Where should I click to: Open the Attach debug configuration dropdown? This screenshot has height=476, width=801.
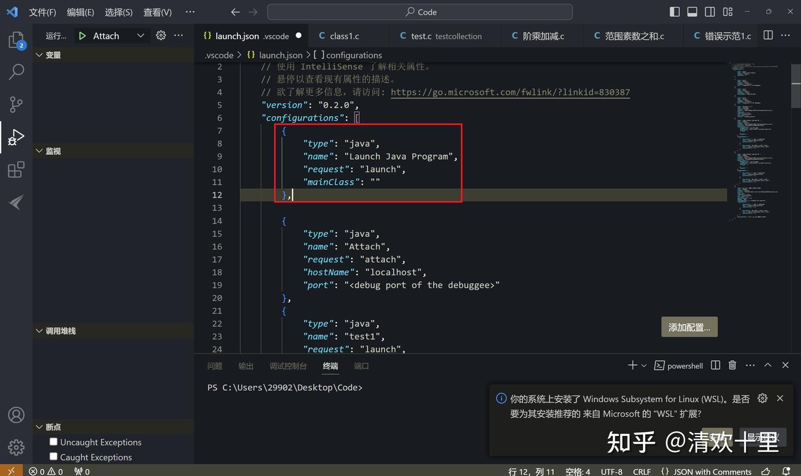point(140,35)
